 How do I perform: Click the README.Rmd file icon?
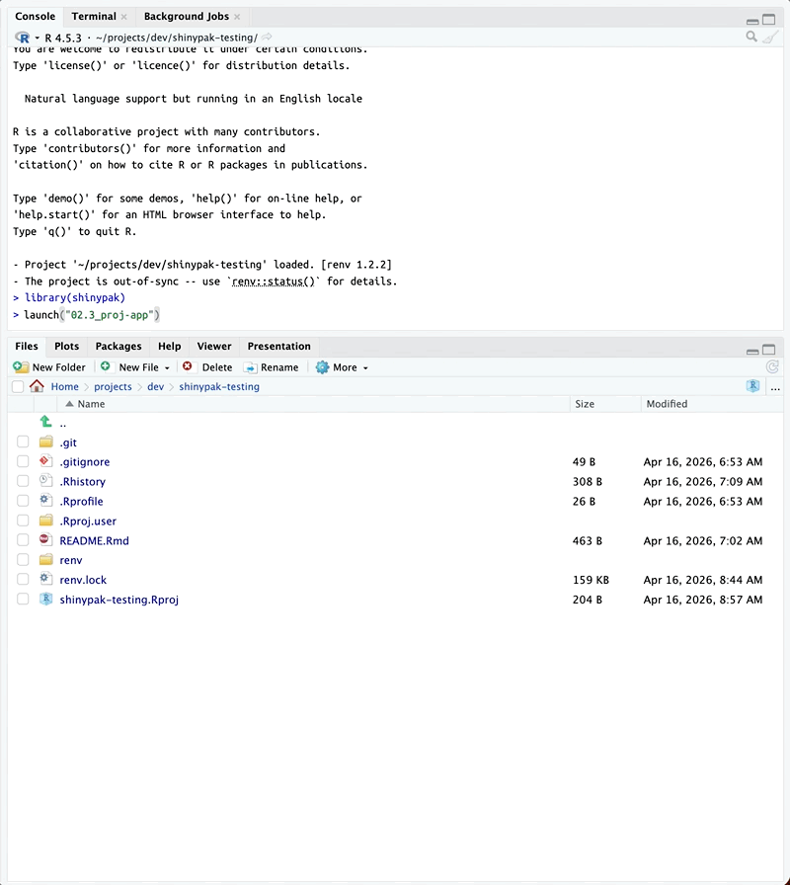click(45, 540)
